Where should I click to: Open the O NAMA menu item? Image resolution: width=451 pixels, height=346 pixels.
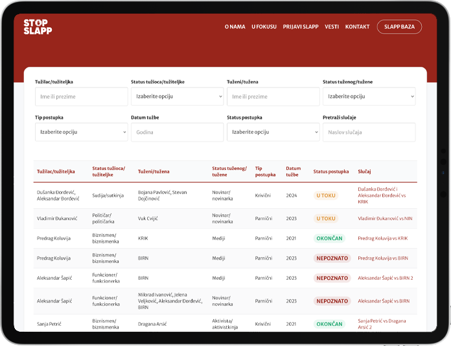[235, 27]
